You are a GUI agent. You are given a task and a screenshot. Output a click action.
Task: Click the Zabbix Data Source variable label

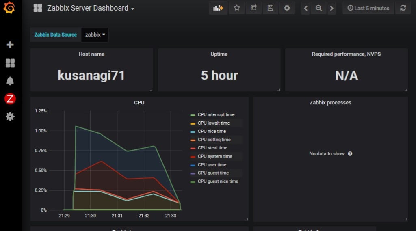point(55,35)
